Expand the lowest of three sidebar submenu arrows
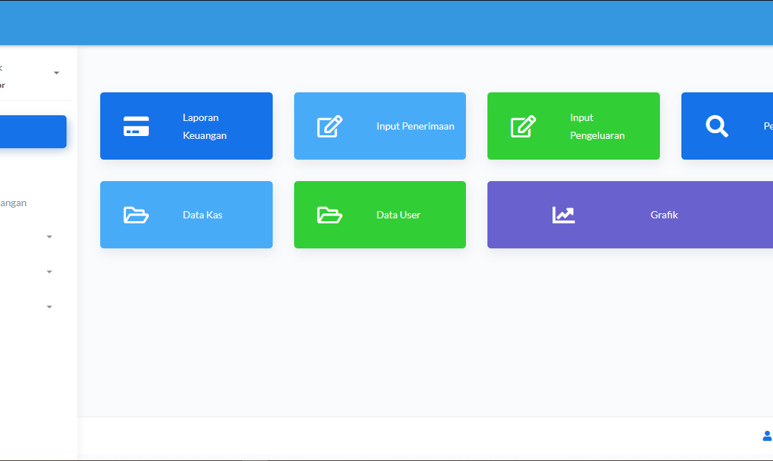Screen dimensions: 773x461 pos(49,307)
